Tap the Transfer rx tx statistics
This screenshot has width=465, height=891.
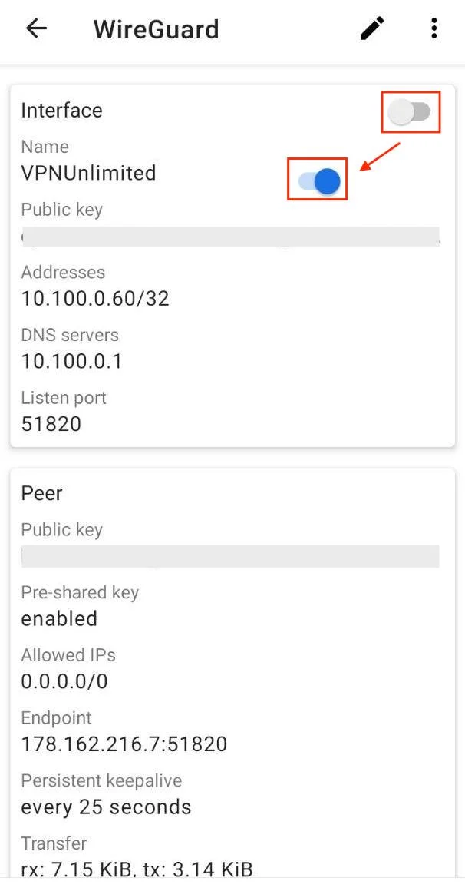[x=137, y=868]
